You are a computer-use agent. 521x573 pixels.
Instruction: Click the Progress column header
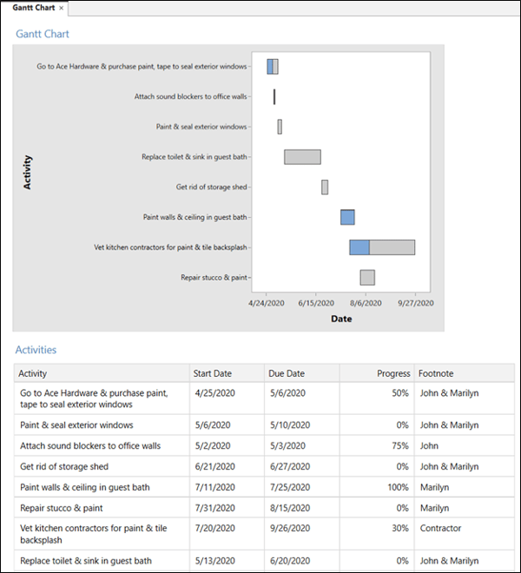pos(393,373)
